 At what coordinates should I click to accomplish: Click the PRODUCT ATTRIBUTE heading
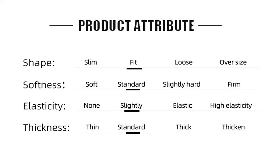(136, 26)
